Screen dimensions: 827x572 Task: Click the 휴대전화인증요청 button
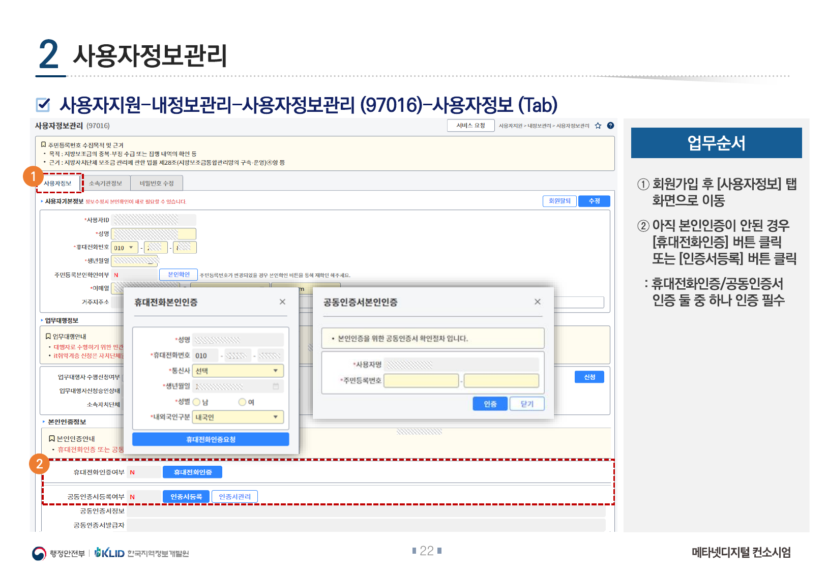pyautogui.click(x=211, y=439)
